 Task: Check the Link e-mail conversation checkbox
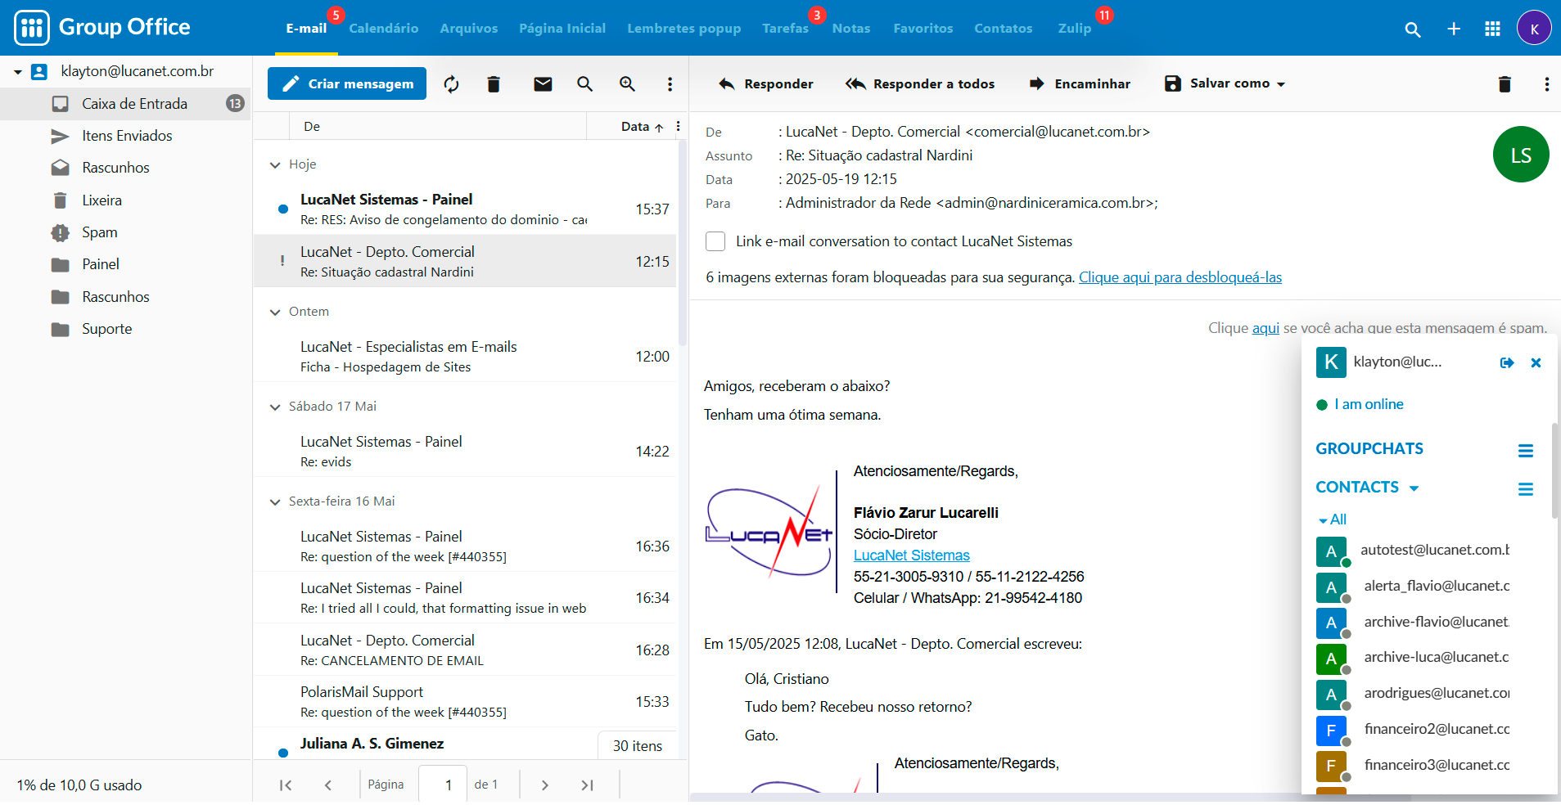click(715, 241)
